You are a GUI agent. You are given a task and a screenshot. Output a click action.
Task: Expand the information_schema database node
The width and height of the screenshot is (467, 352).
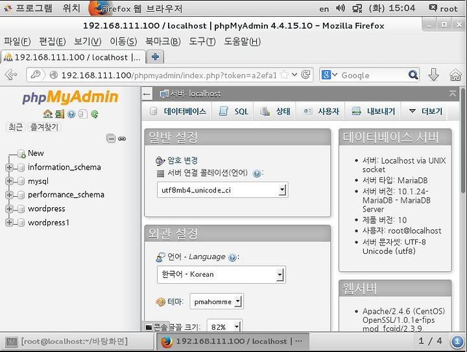pyautogui.click(x=9, y=168)
